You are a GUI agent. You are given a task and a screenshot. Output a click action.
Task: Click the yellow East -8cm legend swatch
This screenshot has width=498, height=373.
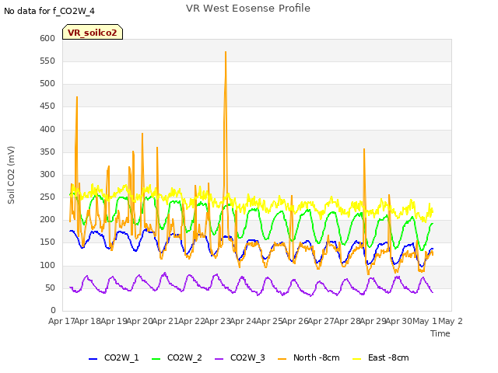tap(357, 359)
